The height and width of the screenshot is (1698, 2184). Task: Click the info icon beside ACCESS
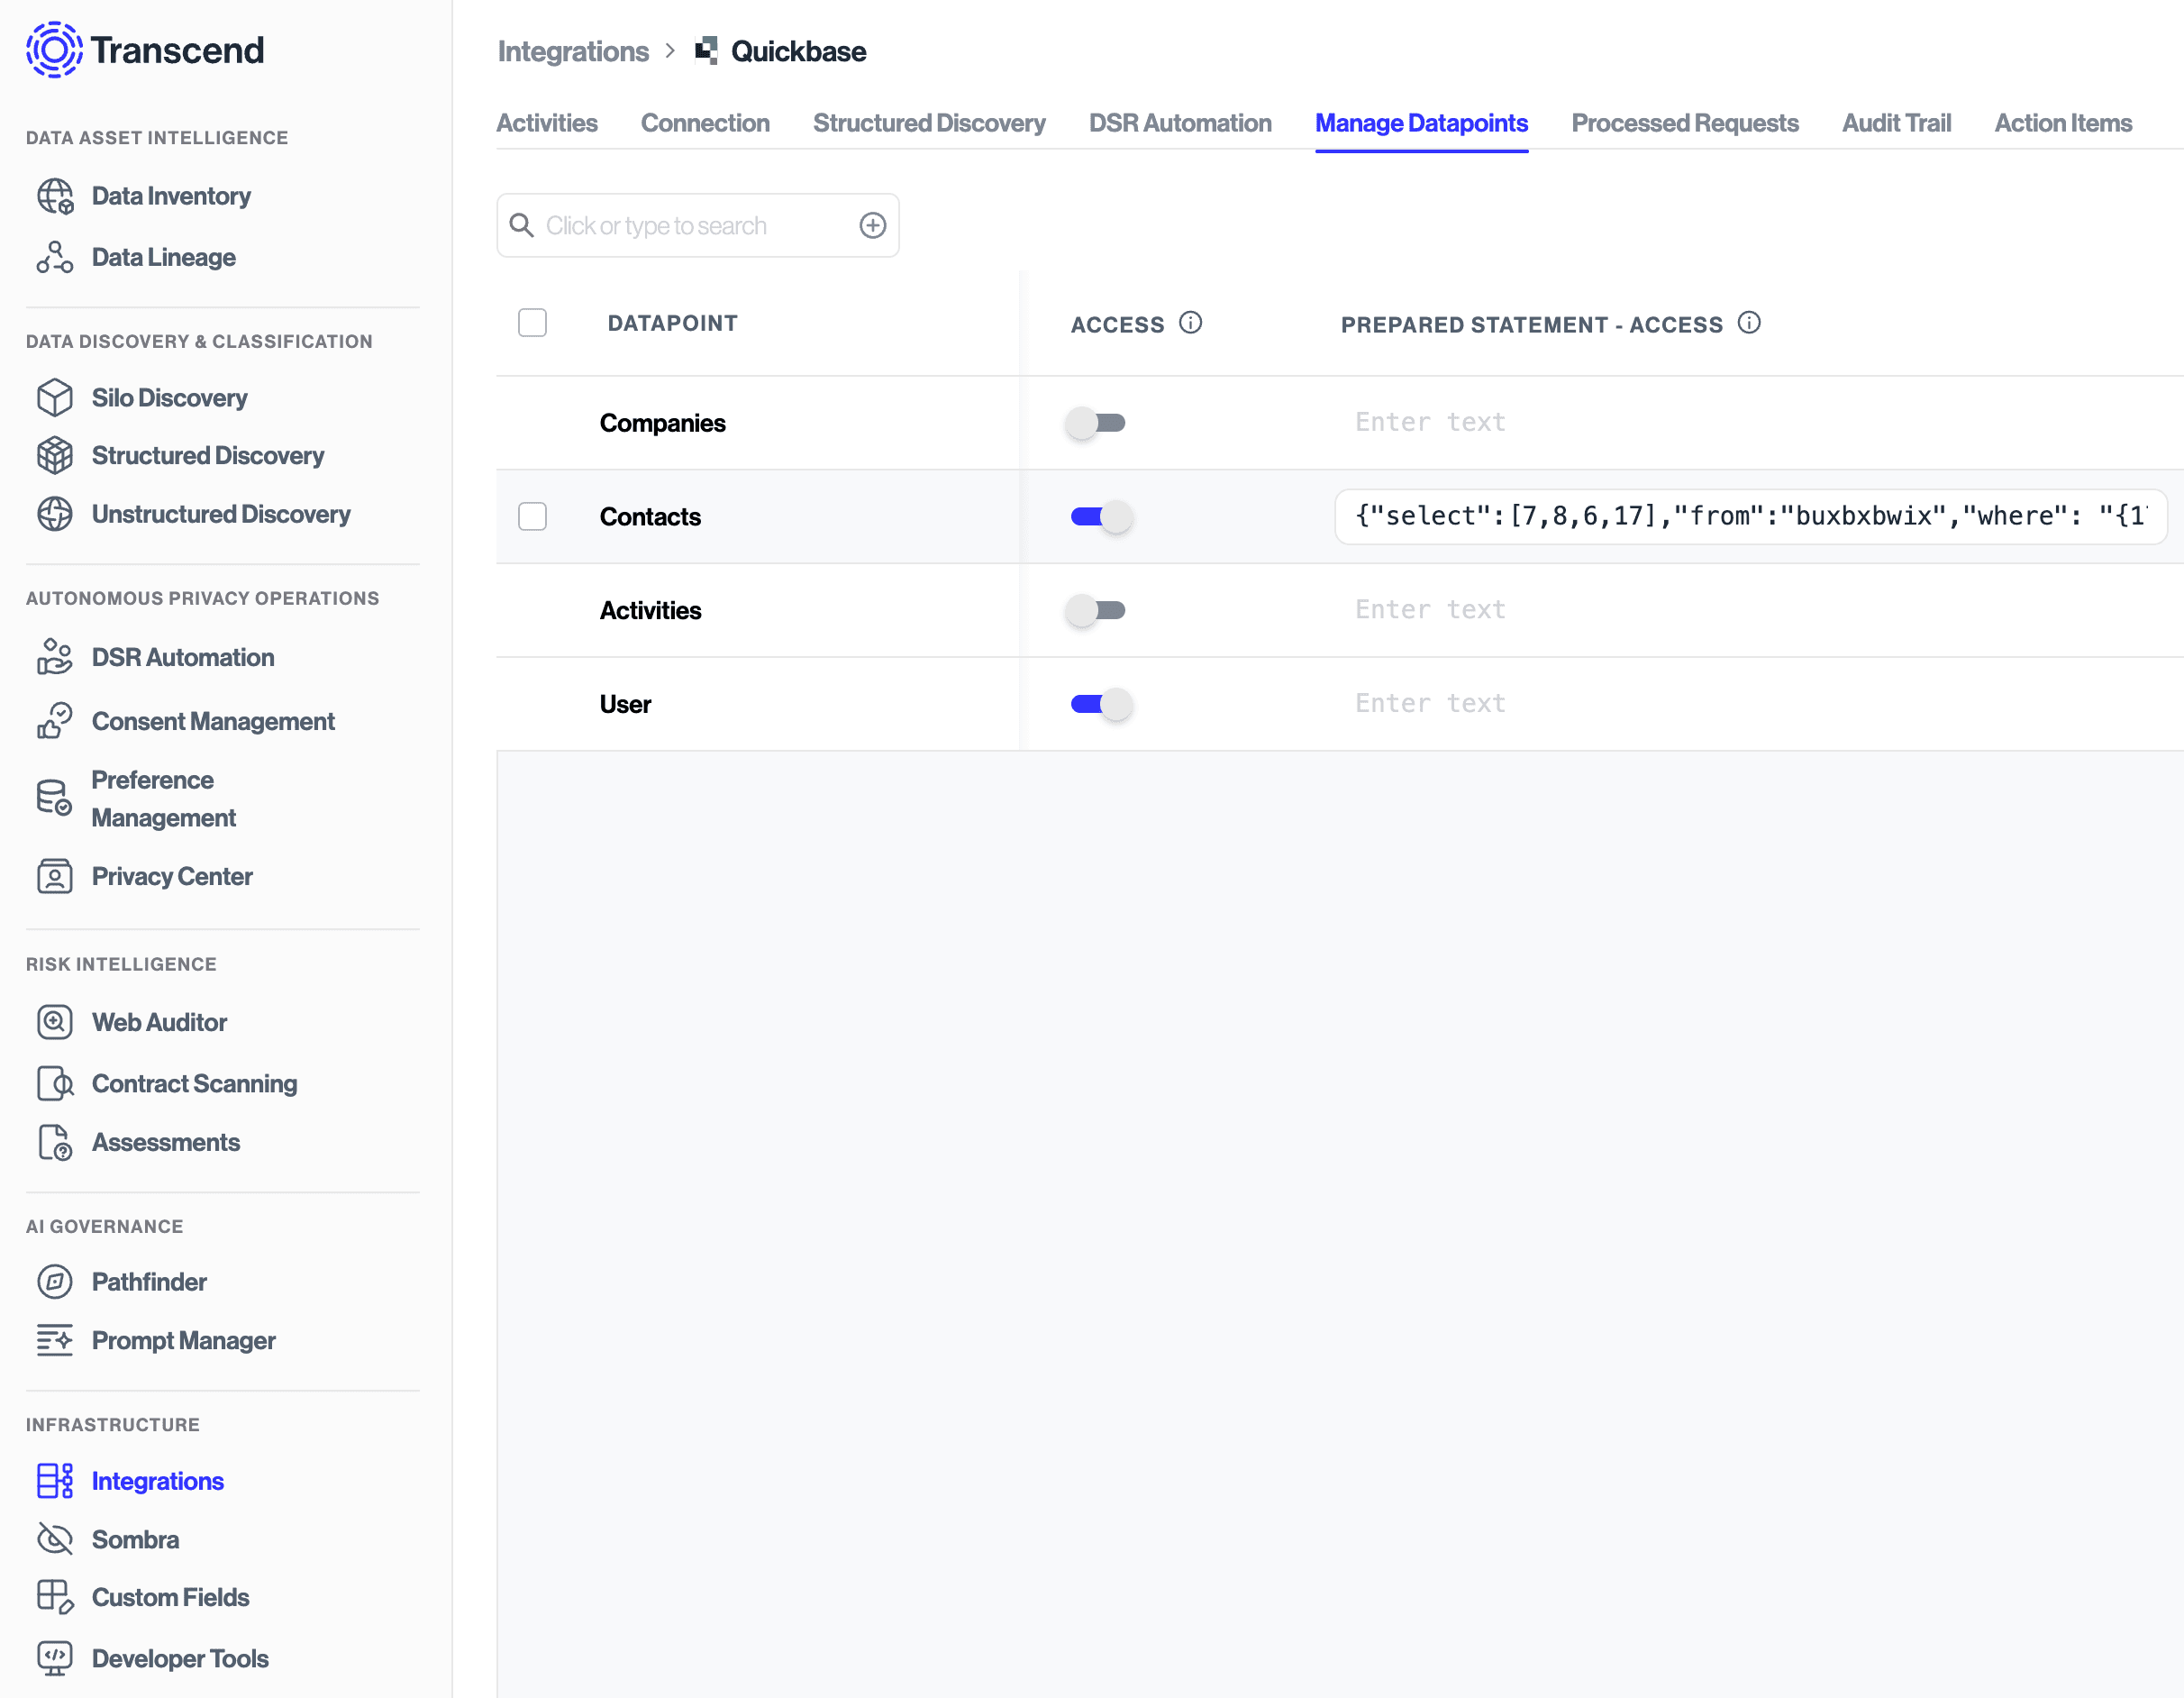pos(1191,324)
